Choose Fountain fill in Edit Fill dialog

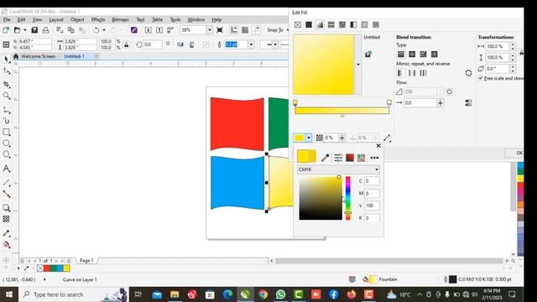click(x=320, y=24)
